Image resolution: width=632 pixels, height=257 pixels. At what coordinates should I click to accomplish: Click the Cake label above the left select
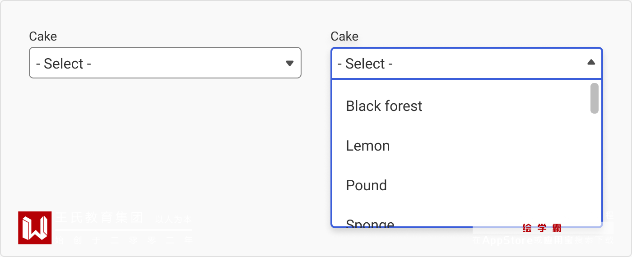[x=43, y=37]
